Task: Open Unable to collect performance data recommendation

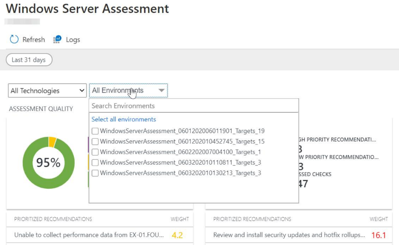Action: [x=89, y=235]
